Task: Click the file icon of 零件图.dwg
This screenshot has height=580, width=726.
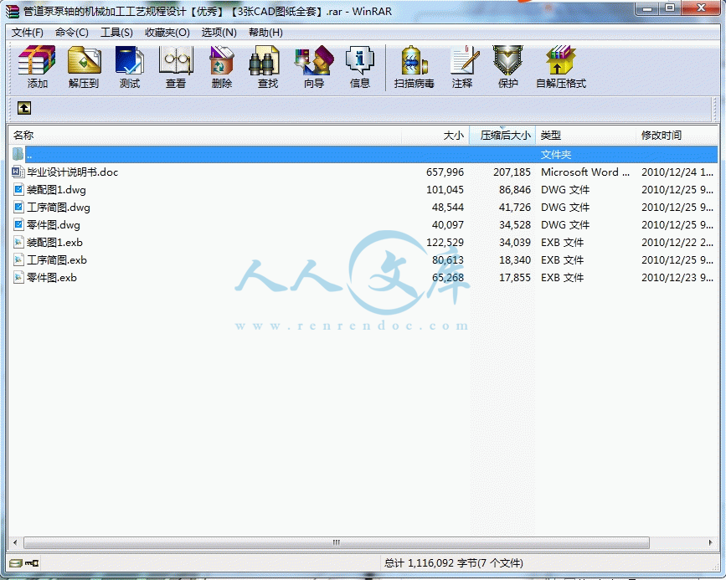Action: pos(18,225)
